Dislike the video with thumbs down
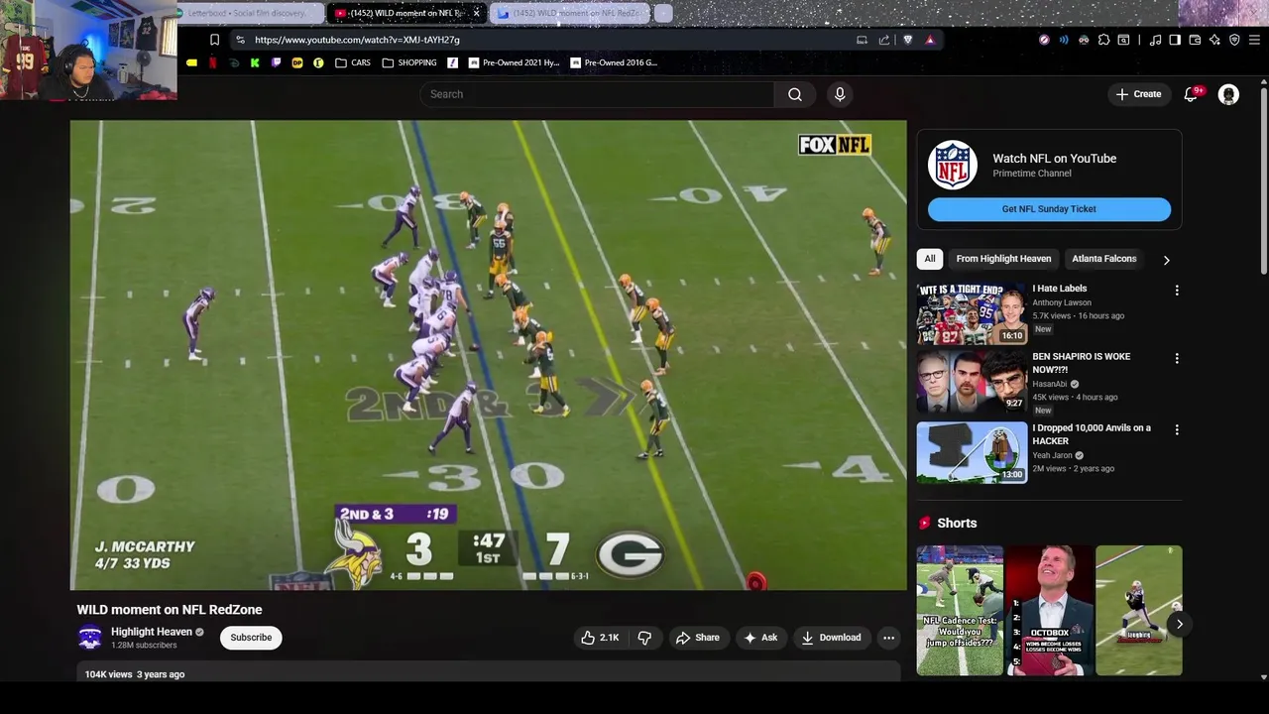The height and width of the screenshot is (714, 1269). pos(644,638)
